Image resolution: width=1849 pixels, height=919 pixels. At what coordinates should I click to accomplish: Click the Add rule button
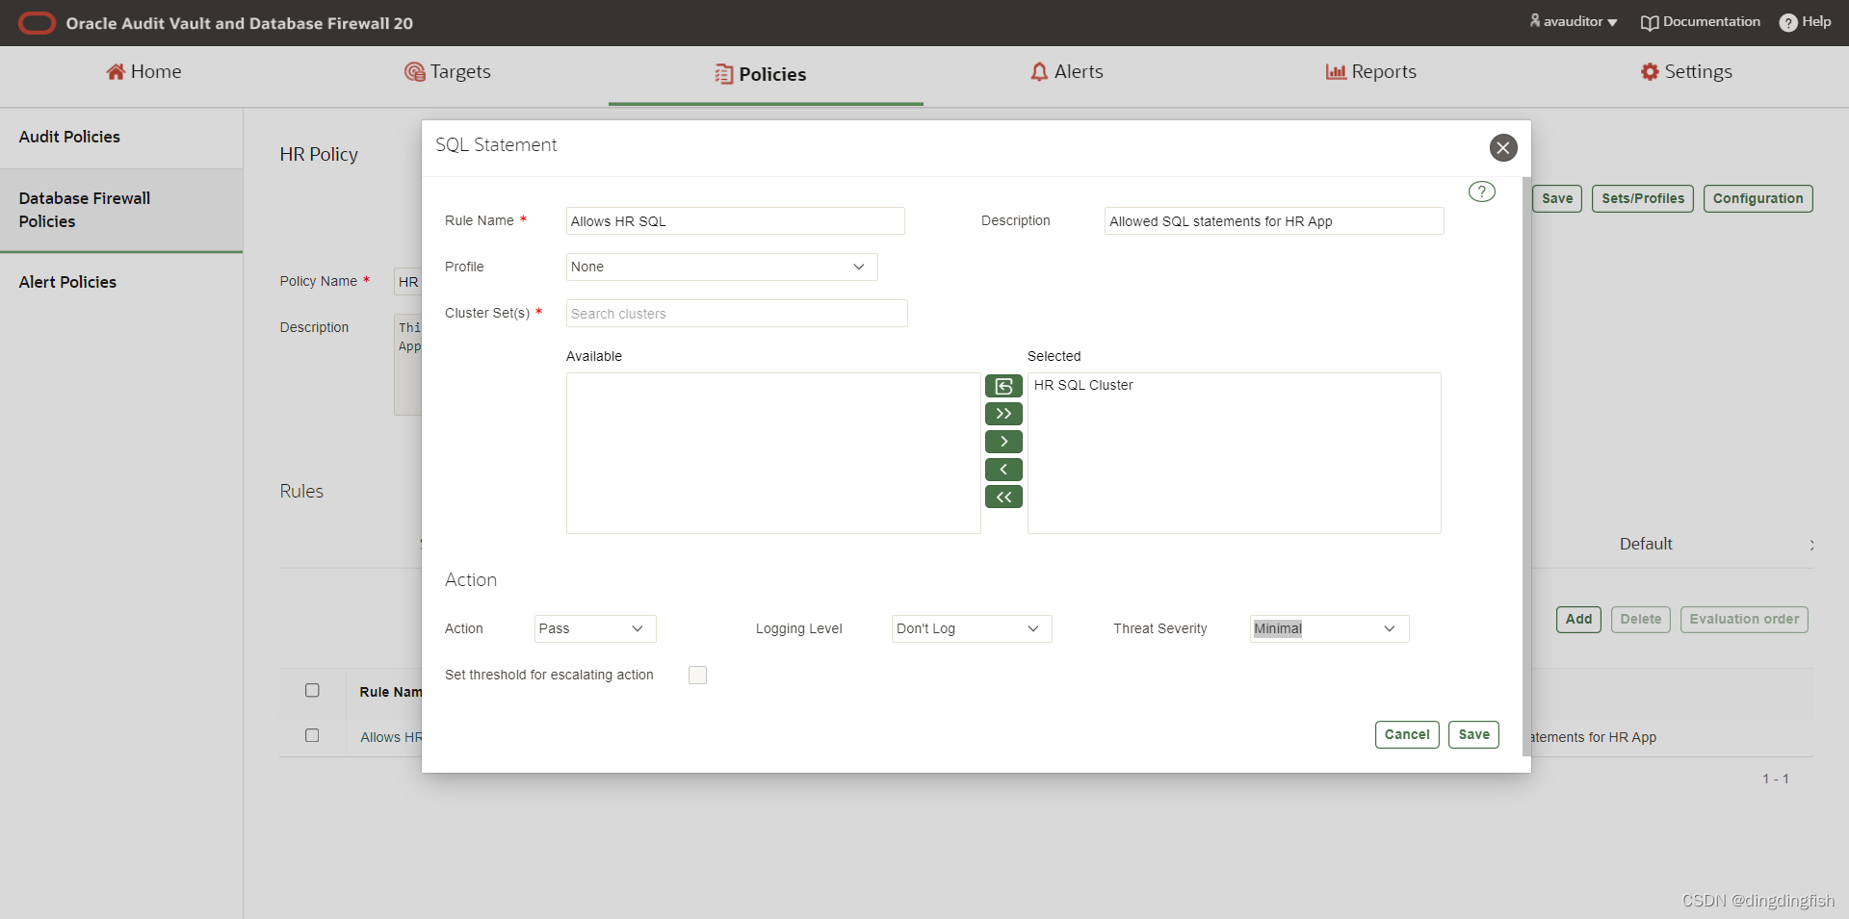click(1578, 619)
